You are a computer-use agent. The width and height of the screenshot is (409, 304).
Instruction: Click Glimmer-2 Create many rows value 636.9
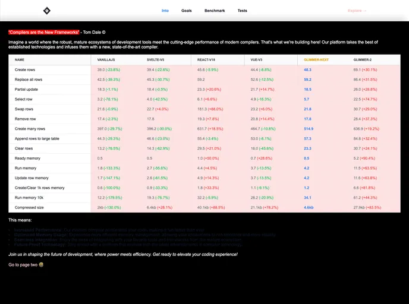coord(358,129)
